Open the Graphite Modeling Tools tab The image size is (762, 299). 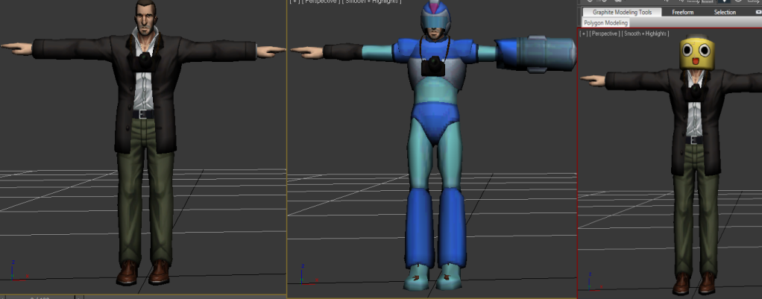[x=622, y=13]
